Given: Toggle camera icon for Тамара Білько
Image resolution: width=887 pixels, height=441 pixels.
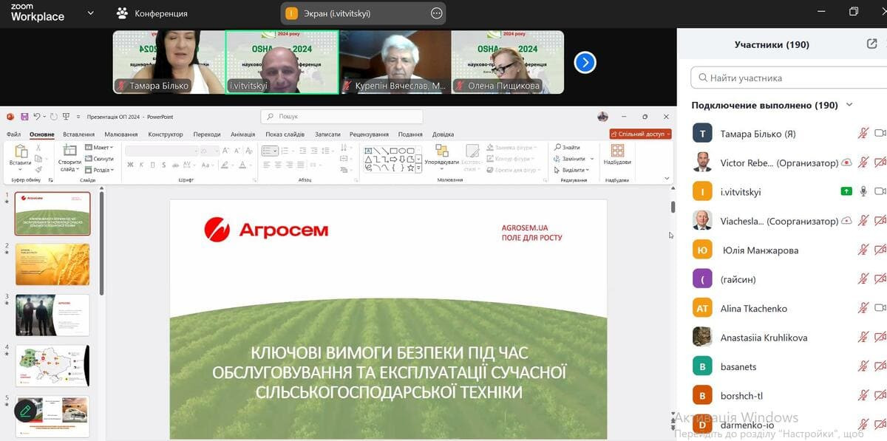Looking at the screenshot, I should [x=880, y=134].
